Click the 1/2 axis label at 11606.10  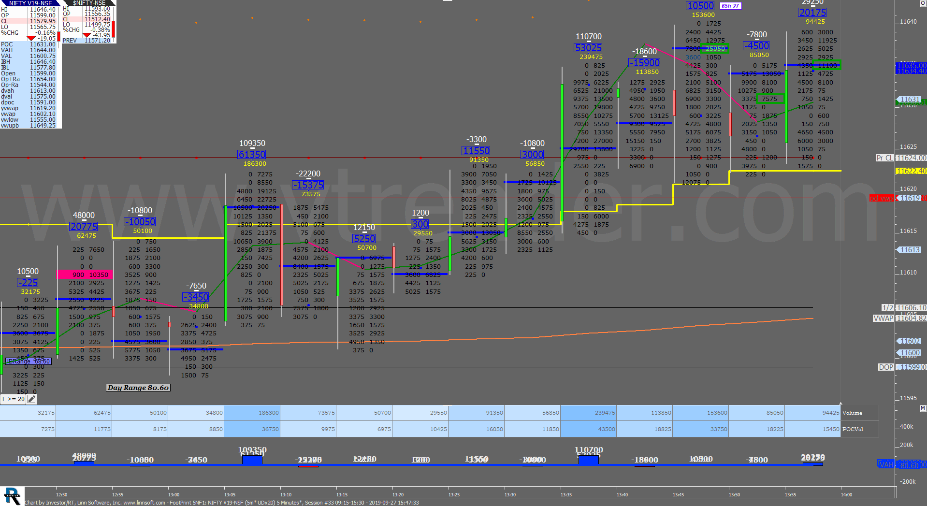pyautogui.click(x=887, y=308)
